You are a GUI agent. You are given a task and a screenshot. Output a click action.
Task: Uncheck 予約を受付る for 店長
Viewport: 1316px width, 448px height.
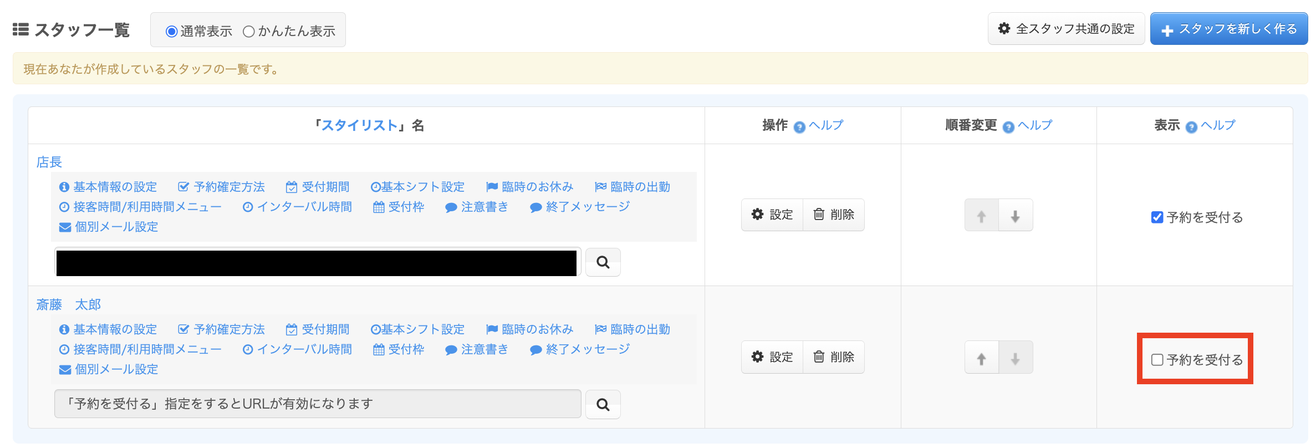click(x=1157, y=217)
